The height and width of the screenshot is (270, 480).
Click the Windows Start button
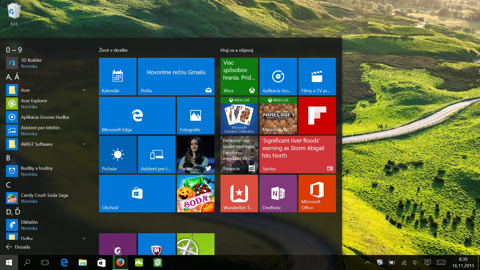click(x=9, y=262)
